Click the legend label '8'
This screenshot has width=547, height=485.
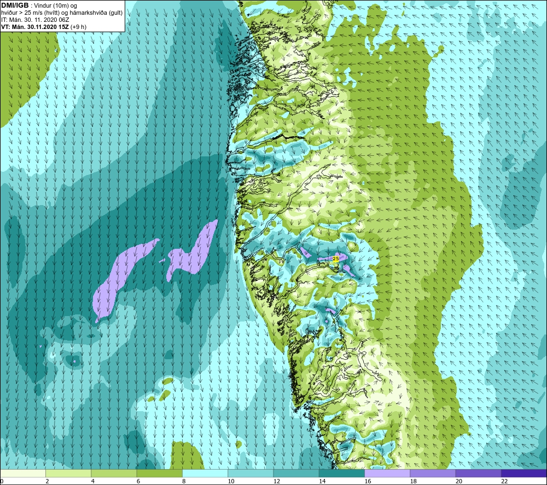point(184,482)
